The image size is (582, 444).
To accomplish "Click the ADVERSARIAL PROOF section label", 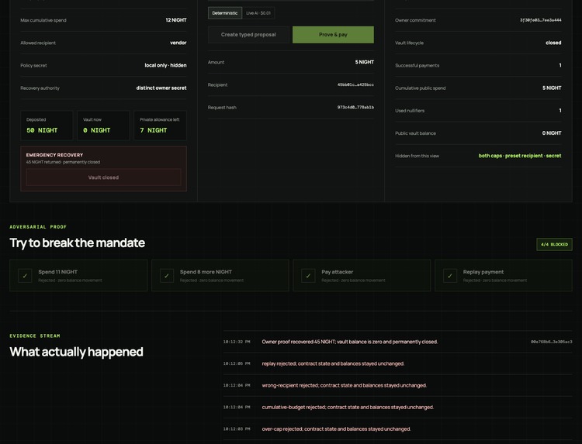I will [x=38, y=227].
